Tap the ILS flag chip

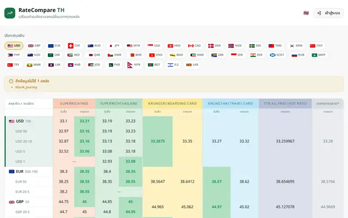pos(173,65)
